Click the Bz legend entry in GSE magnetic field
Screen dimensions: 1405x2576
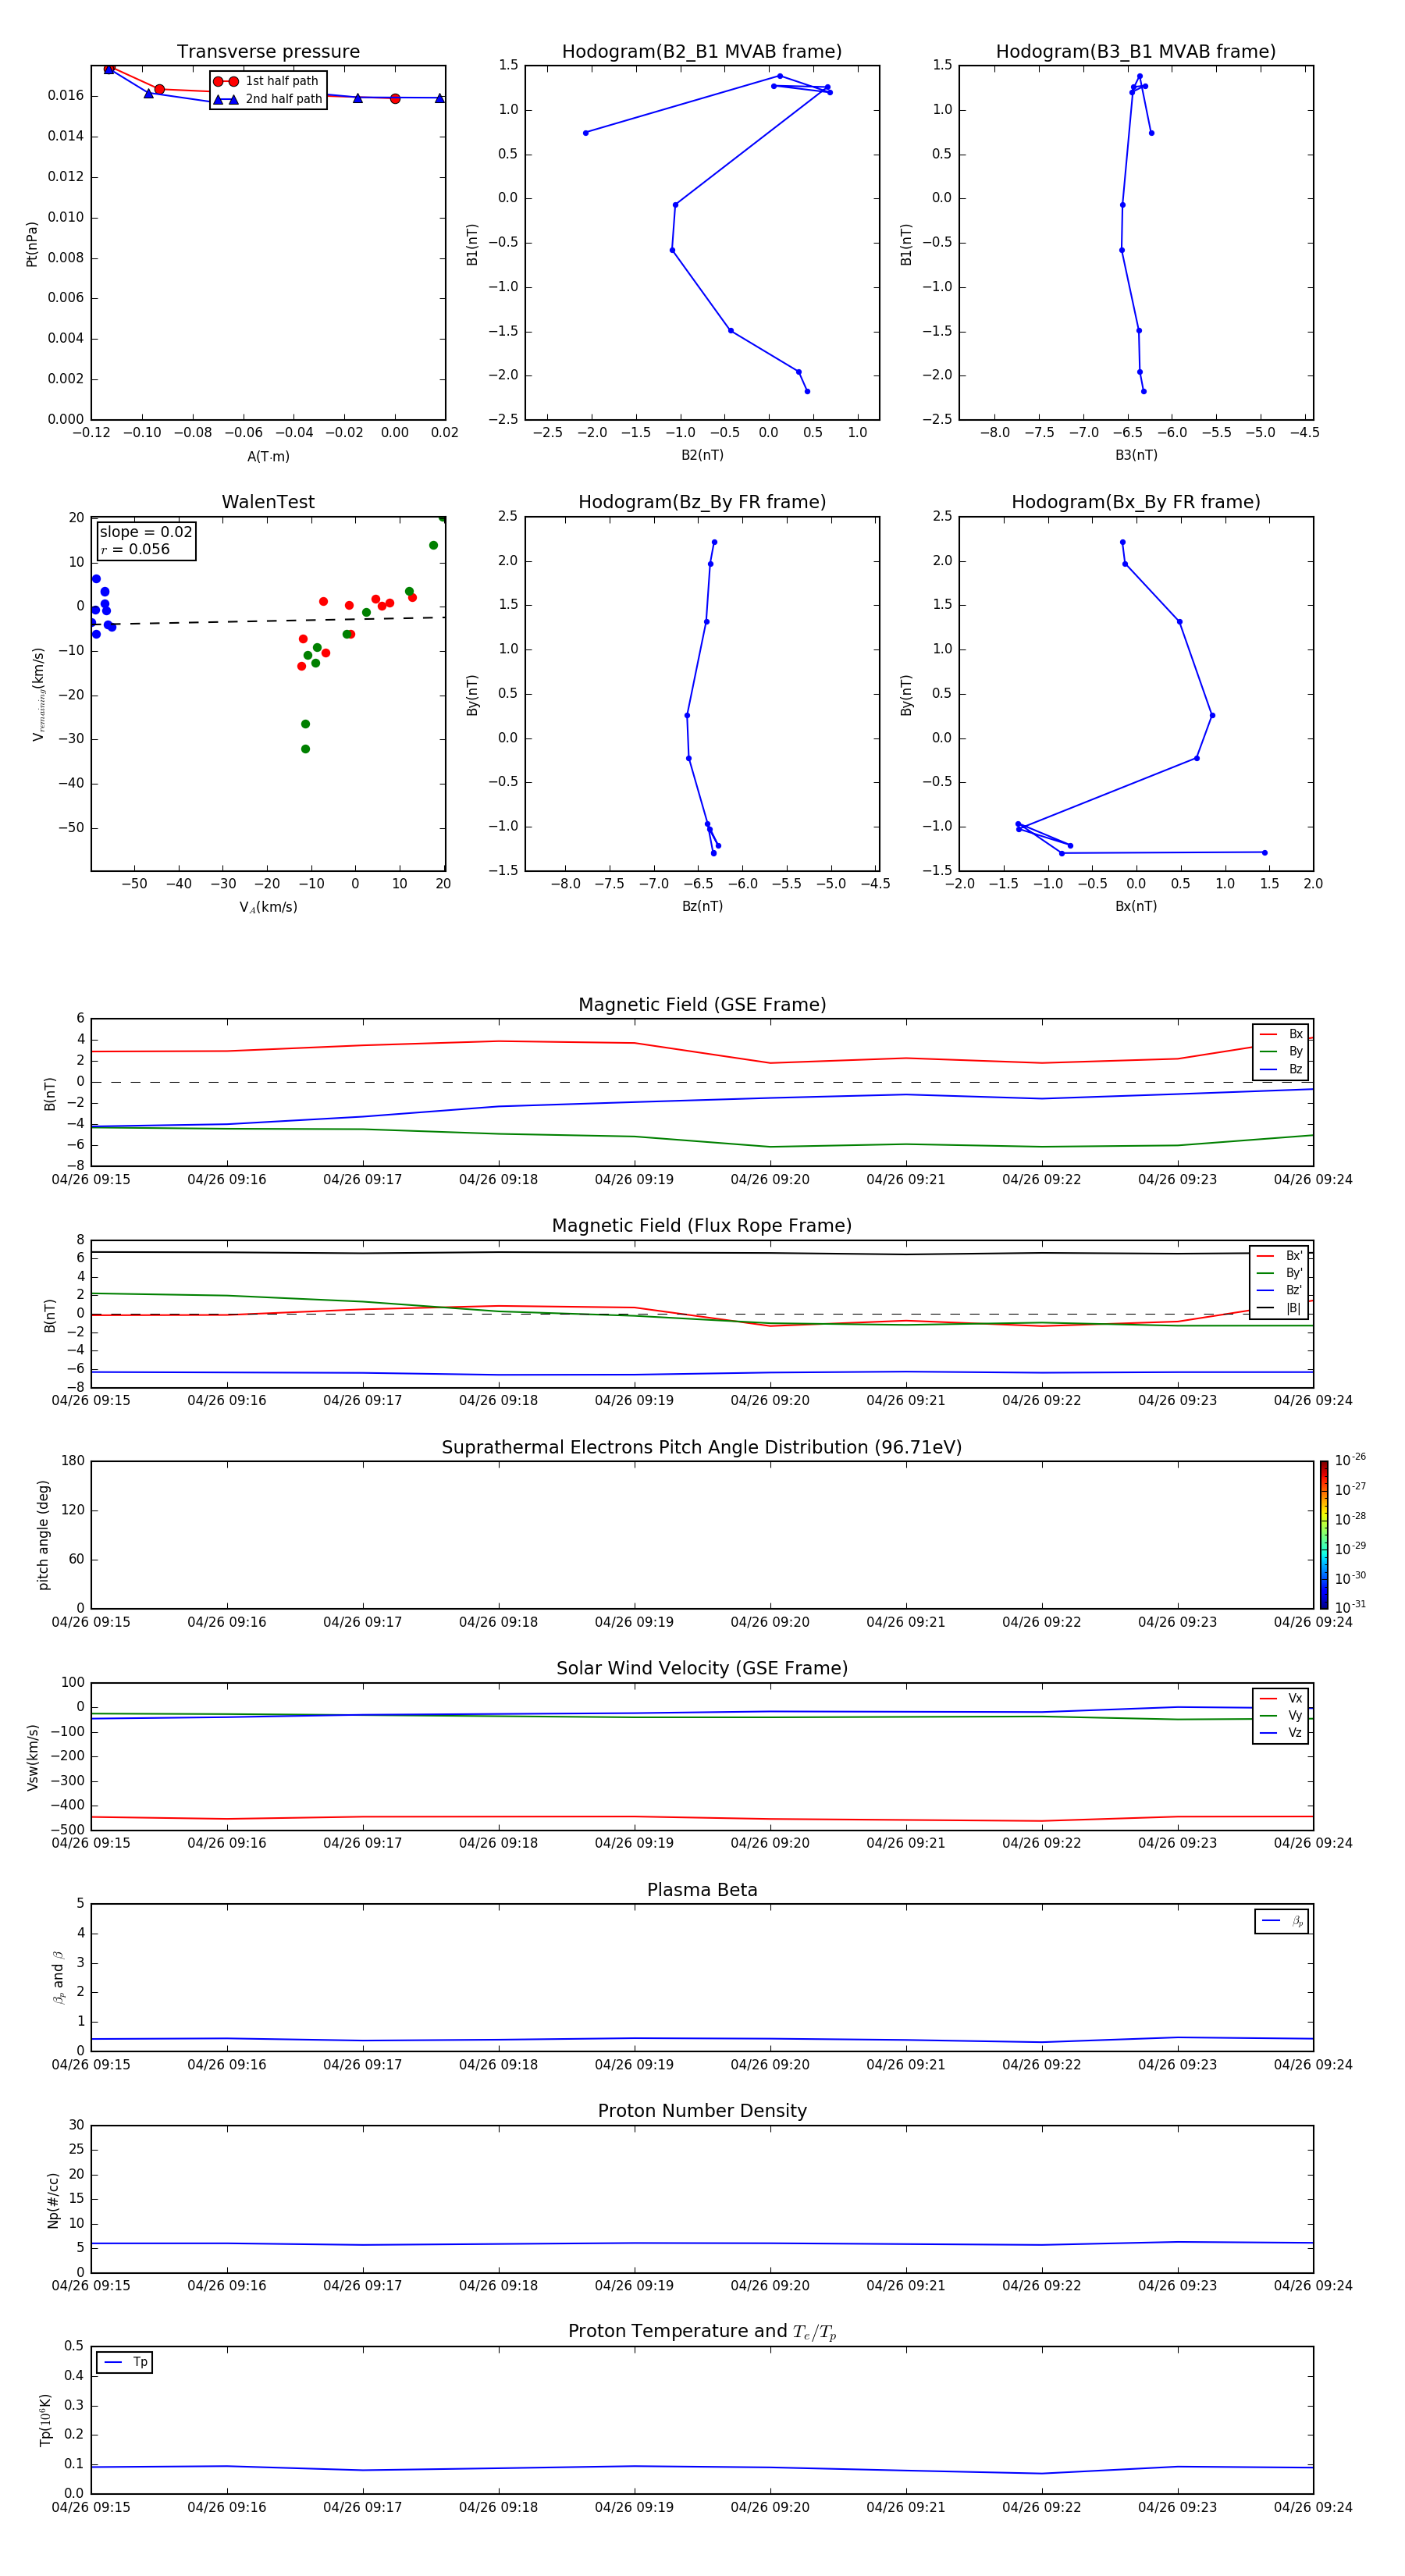point(1281,1069)
